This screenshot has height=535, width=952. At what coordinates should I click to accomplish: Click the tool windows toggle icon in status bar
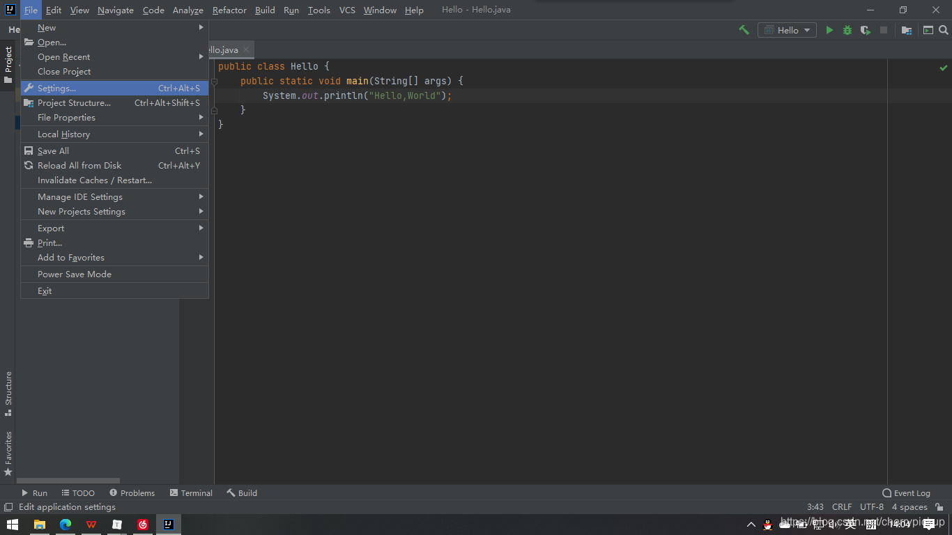point(8,507)
